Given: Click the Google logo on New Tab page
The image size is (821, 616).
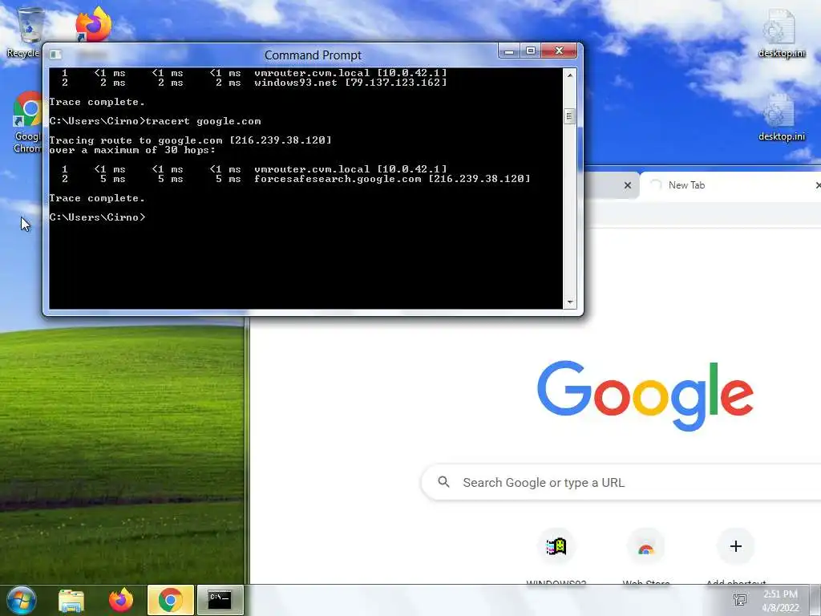Looking at the screenshot, I should click(645, 395).
